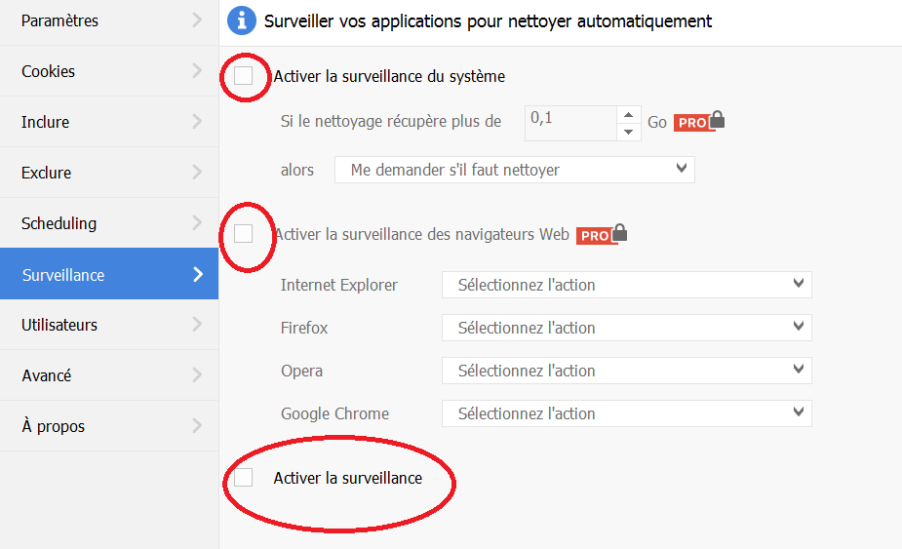The image size is (902, 549).
Task: Click the chevron arrow next to Scheduling
Action: coord(197,222)
